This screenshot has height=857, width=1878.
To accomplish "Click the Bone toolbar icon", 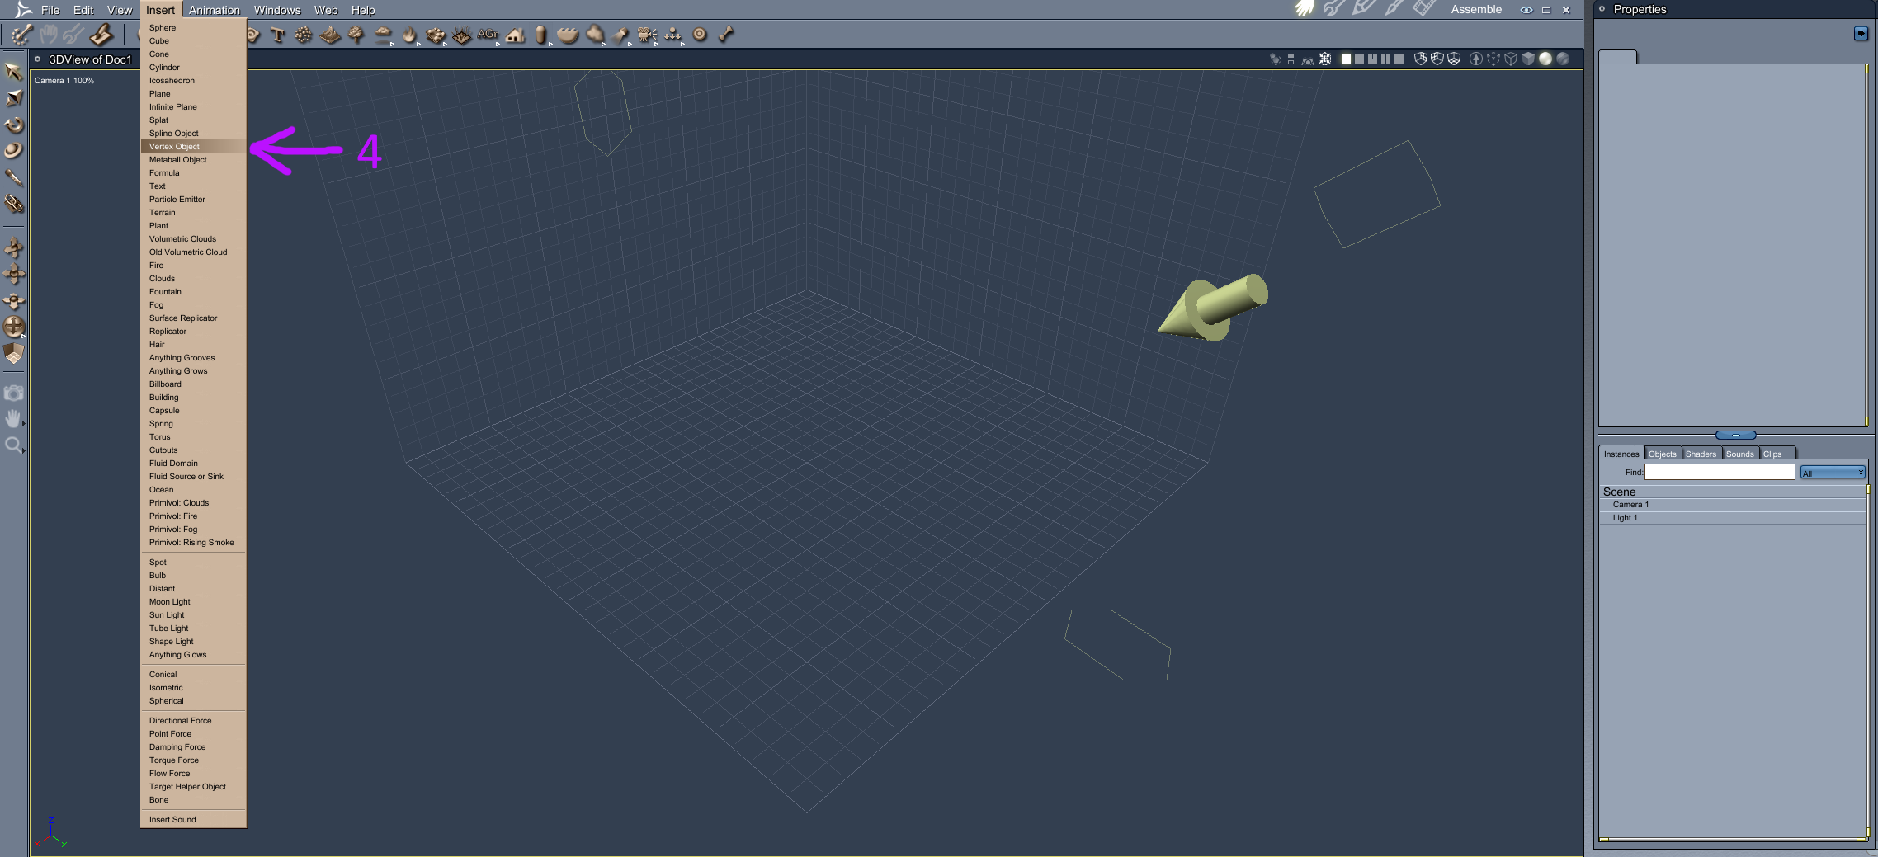I will pos(726,35).
